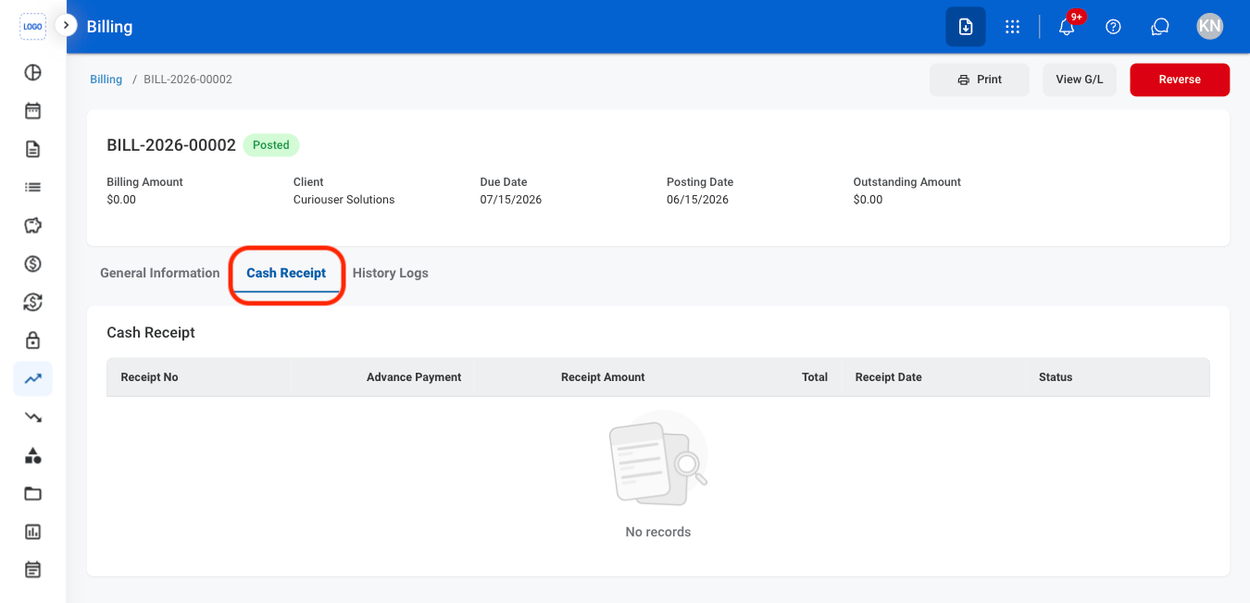This screenshot has height=603, width=1250.
Task: Click the due date 07/15/2026
Action: 511,200
